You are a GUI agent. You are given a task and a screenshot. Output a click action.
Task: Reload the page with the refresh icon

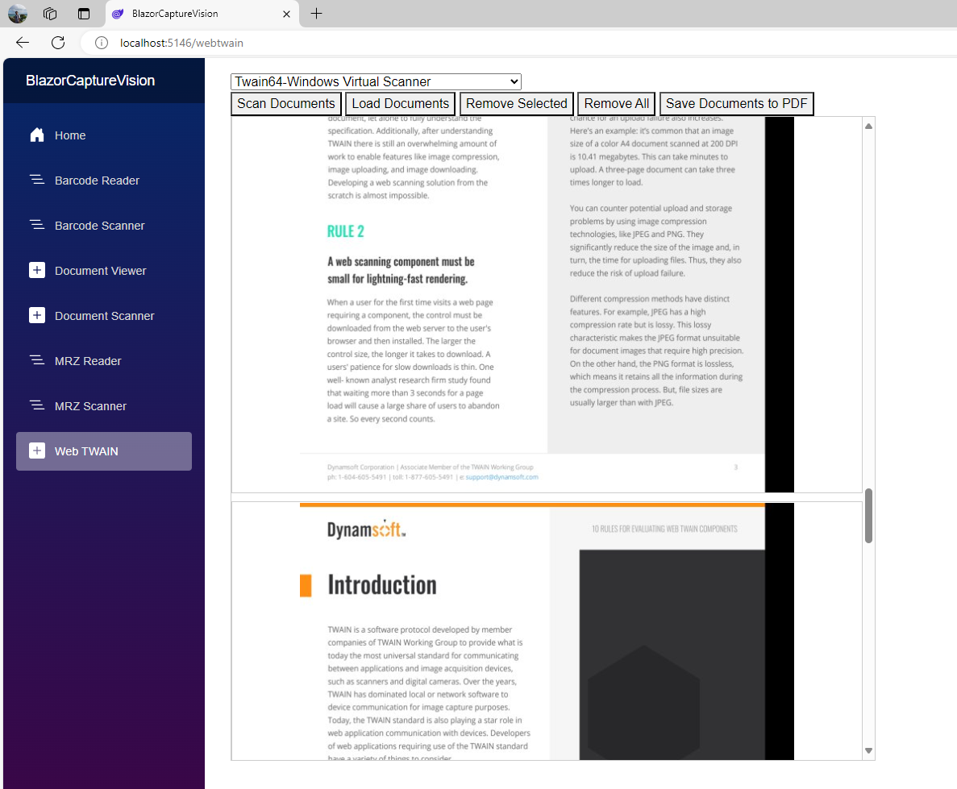pos(58,43)
